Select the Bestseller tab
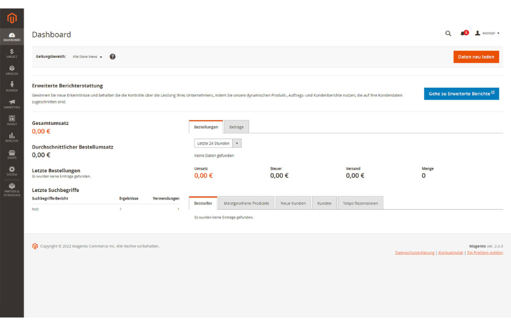This screenshot has height=326, width=511. click(203, 203)
